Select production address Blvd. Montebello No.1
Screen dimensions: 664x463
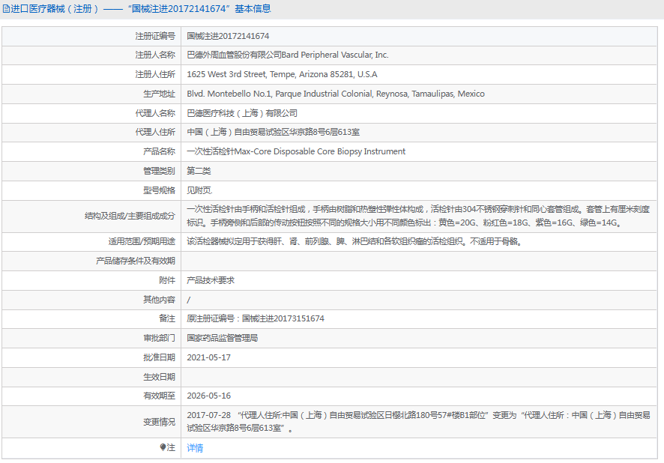coord(336,94)
